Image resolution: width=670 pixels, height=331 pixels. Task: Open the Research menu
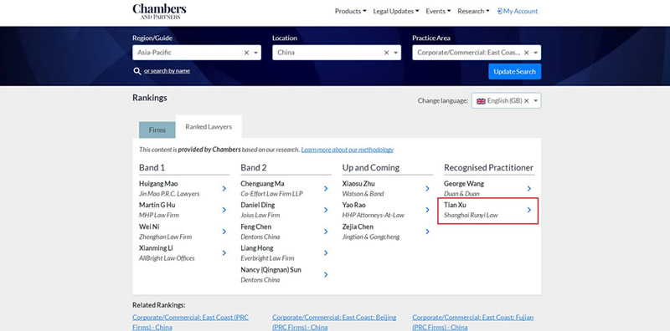pyautogui.click(x=473, y=11)
